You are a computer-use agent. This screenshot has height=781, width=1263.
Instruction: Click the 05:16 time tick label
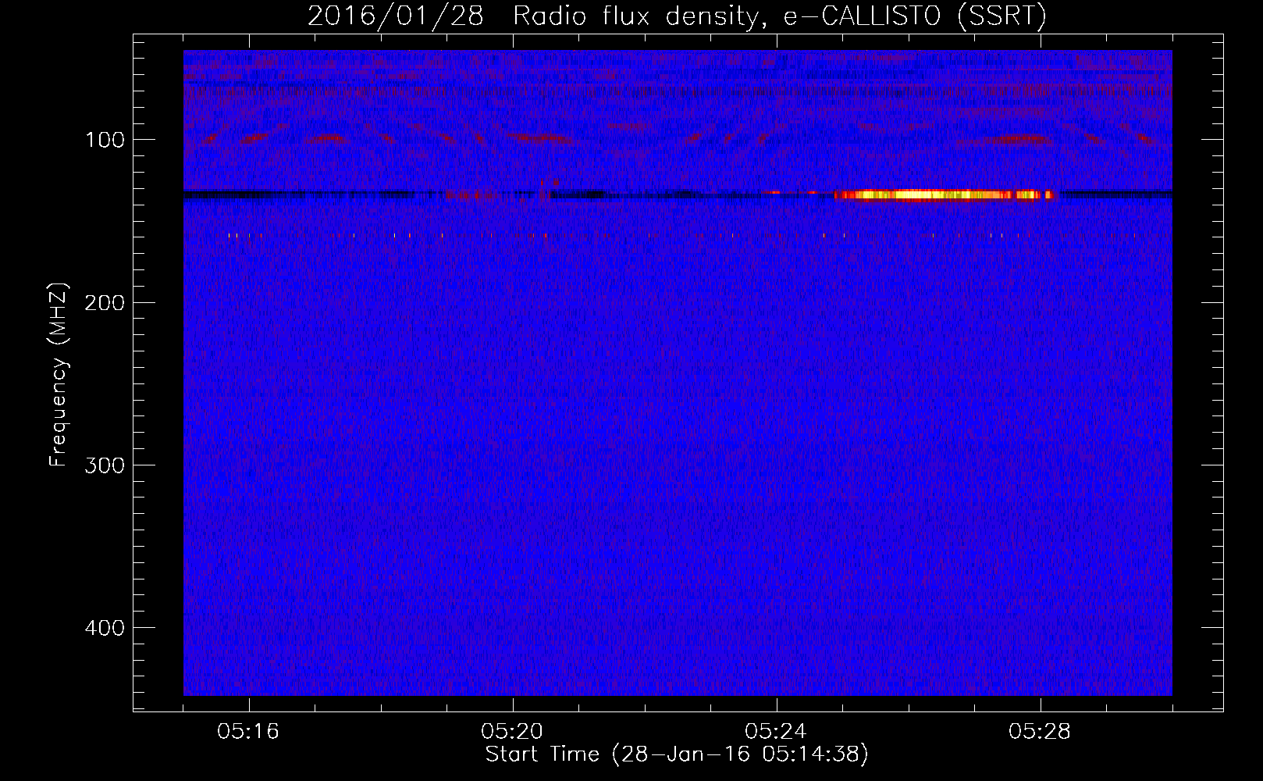tap(248, 732)
